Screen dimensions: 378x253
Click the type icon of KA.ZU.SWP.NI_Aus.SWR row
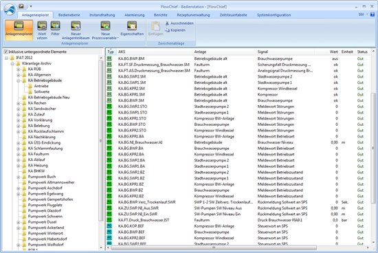(x=109, y=208)
